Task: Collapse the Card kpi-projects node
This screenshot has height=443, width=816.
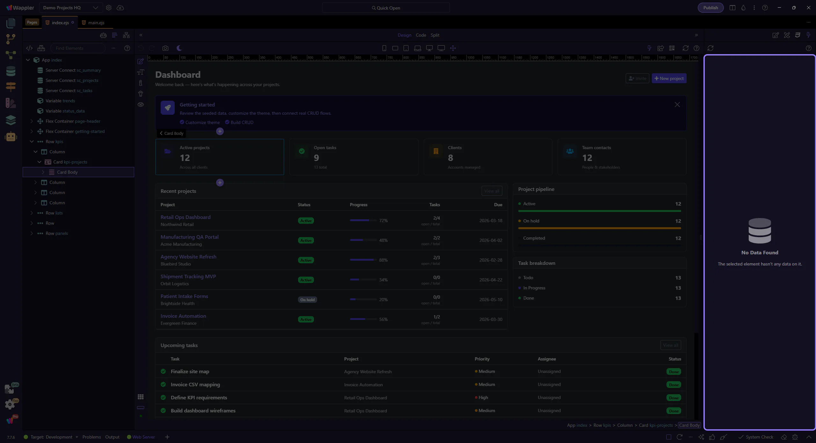Action: [x=39, y=162]
